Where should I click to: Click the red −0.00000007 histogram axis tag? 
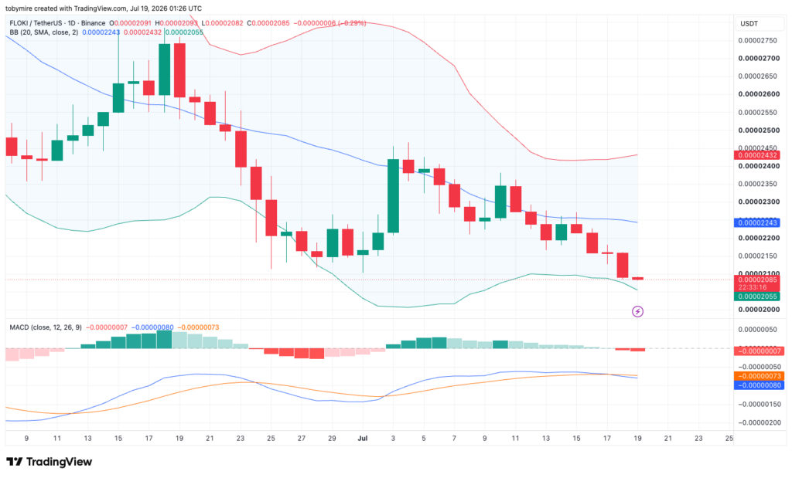[758, 351]
